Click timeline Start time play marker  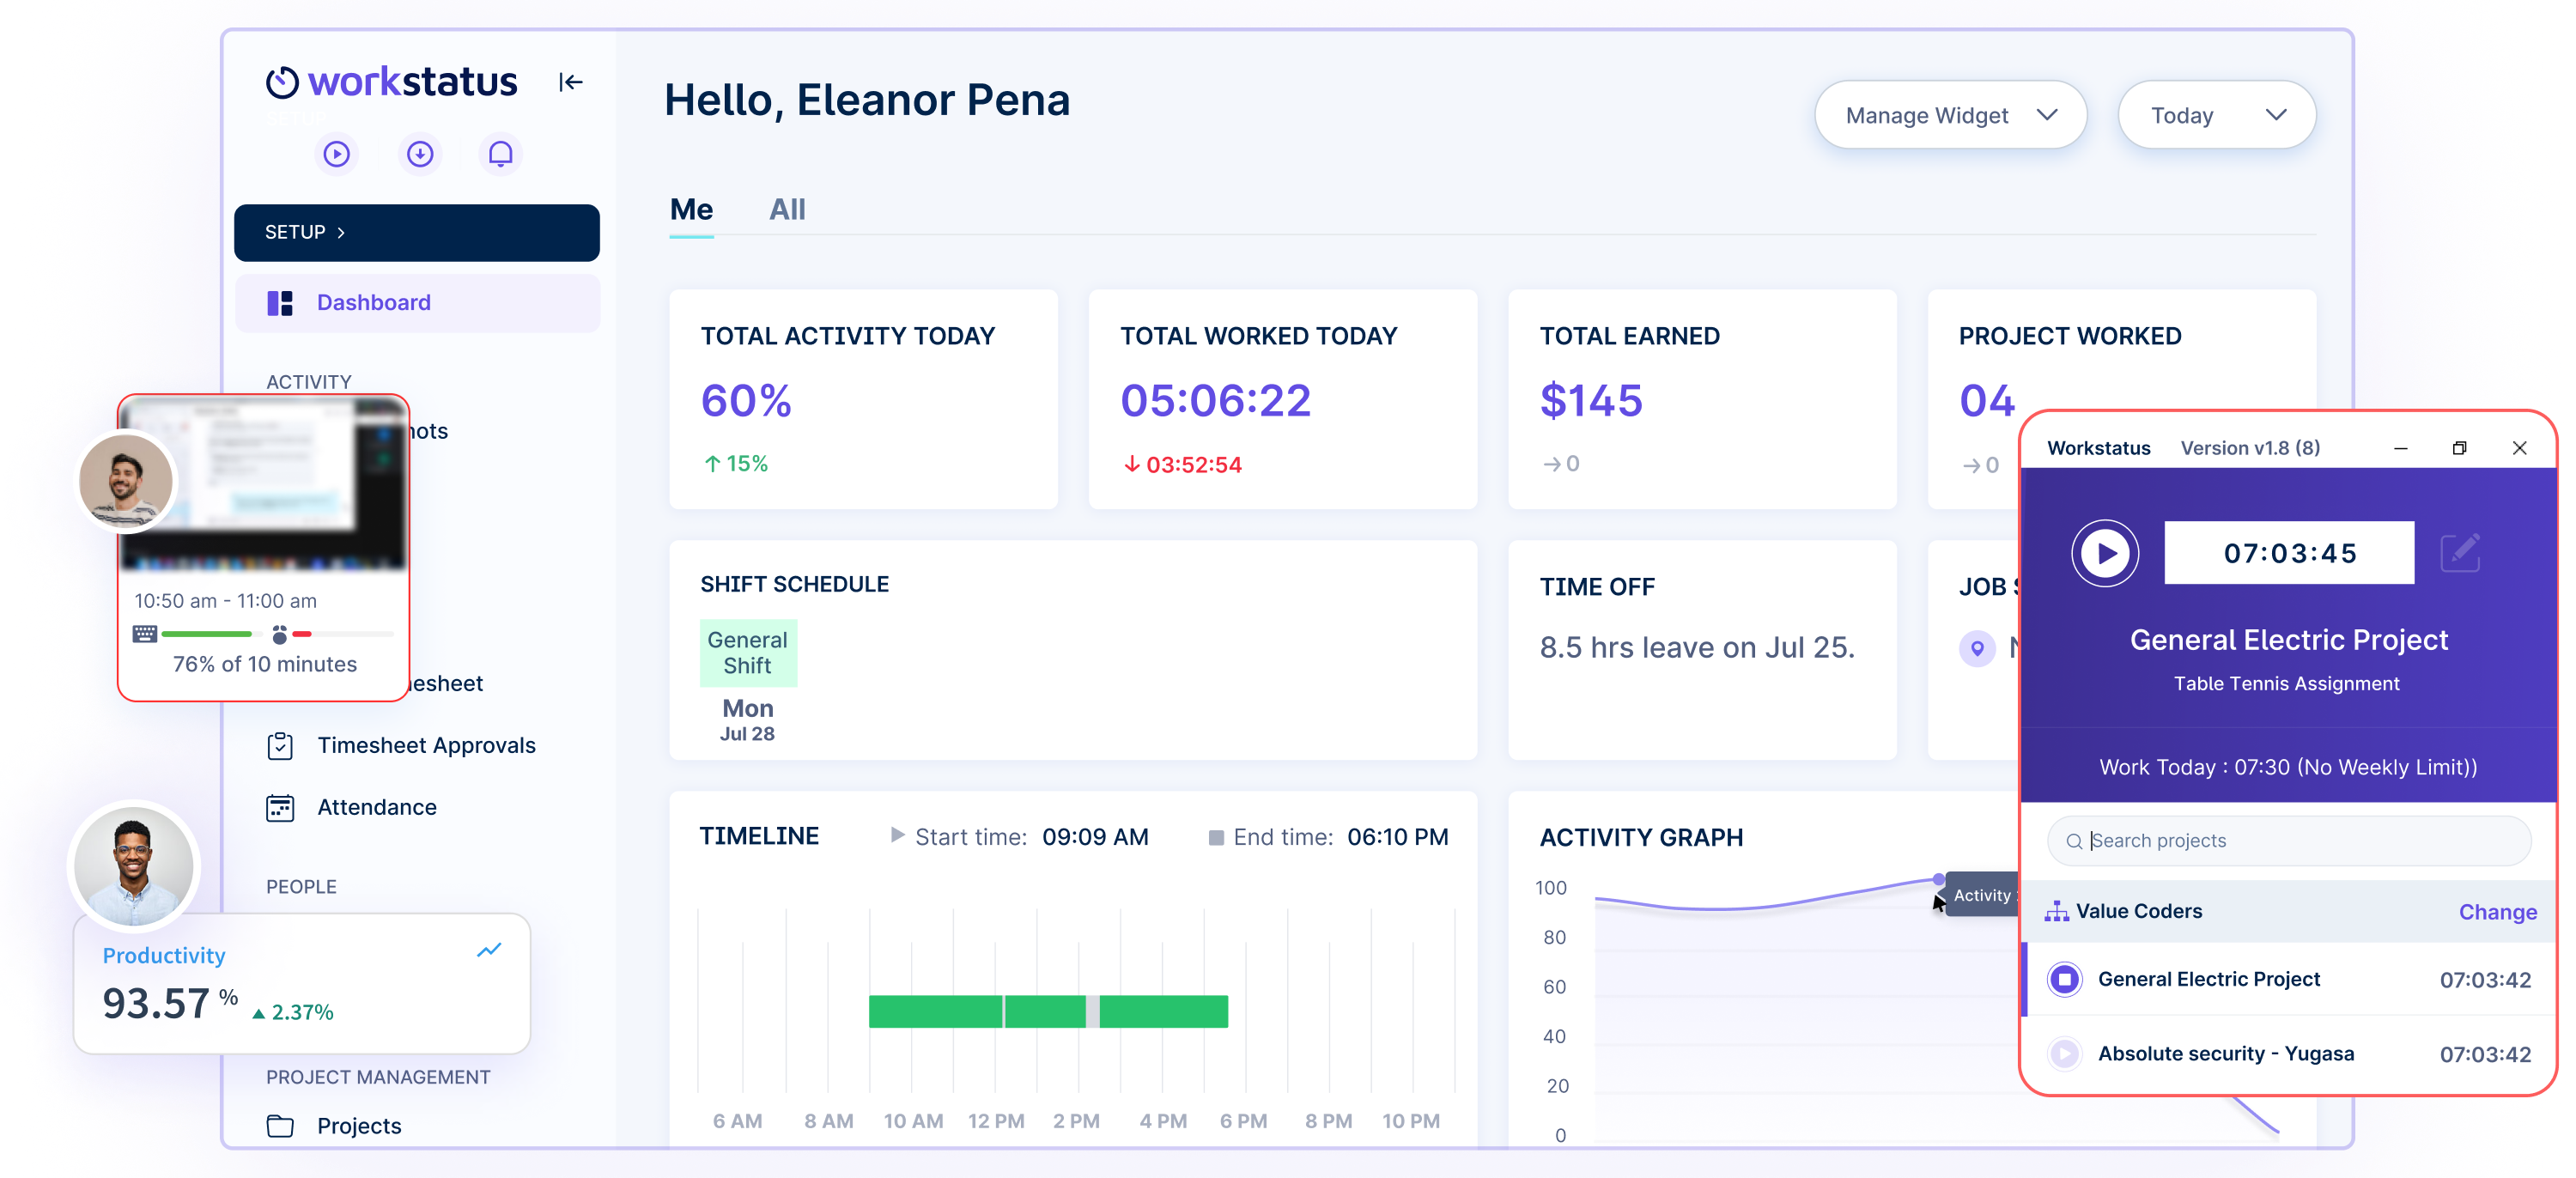coord(897,835)
